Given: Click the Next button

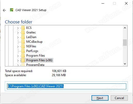Looking at the screenshot, I should point(100,98).
